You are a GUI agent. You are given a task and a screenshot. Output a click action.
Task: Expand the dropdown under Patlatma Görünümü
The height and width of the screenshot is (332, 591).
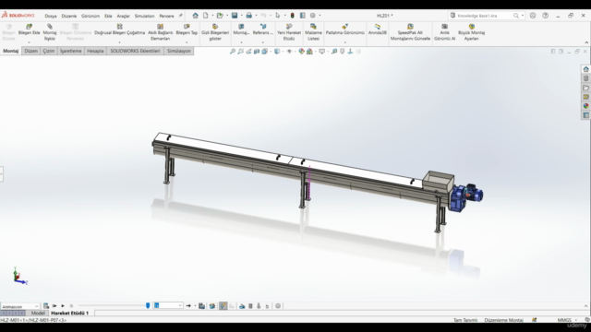pyautogui.click(x=344, y=42)
